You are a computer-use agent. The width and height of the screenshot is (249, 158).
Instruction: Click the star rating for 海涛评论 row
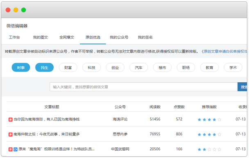(209, 120)
